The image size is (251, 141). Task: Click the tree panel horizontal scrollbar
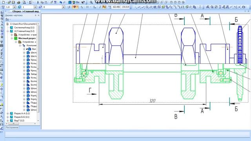click(x=21, y=124)
